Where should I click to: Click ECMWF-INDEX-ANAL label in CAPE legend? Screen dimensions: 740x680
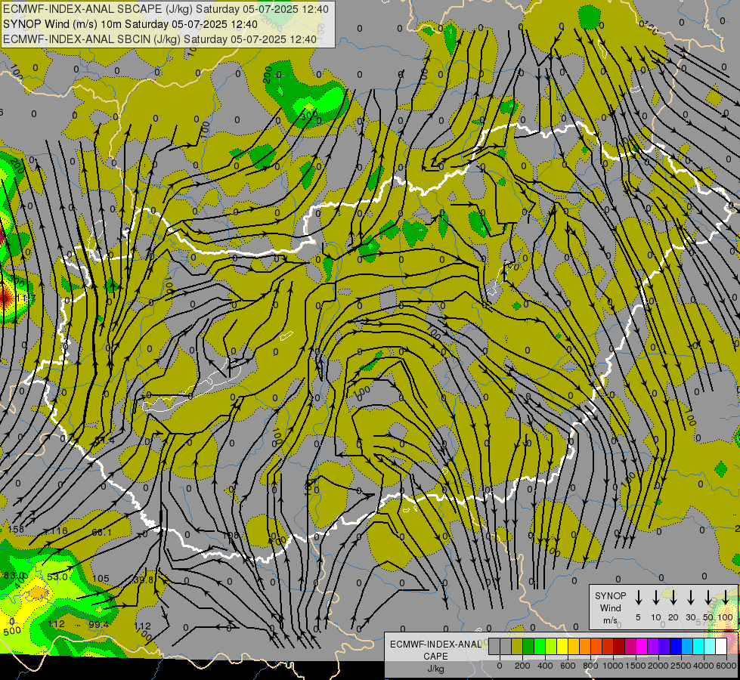click(435, 644)
